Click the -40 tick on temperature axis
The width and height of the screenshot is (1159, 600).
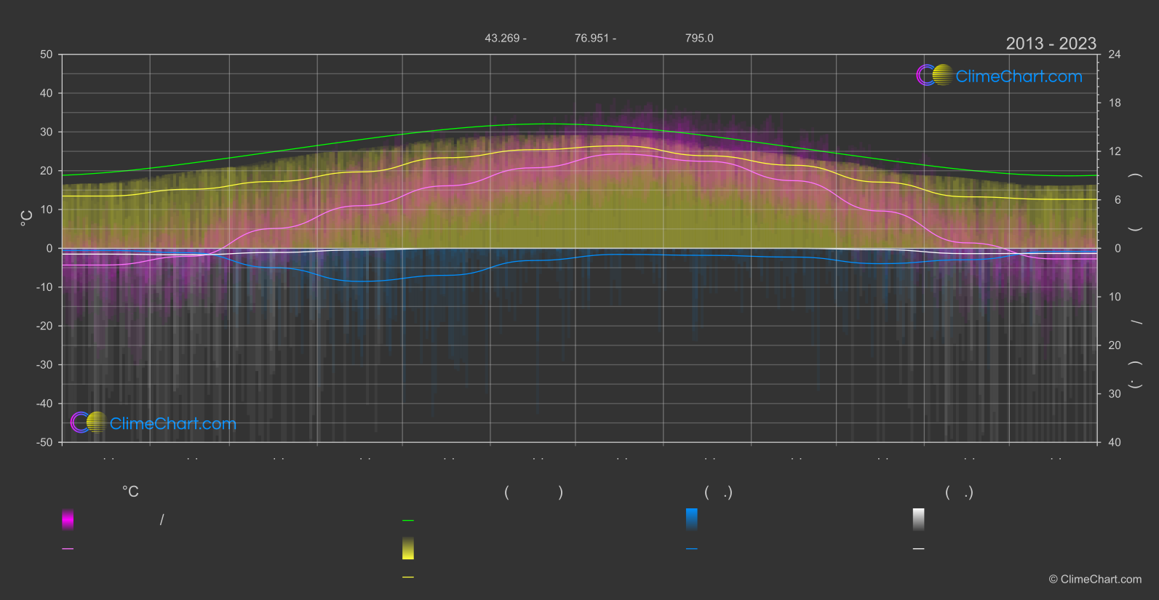(x=44, y=404)
